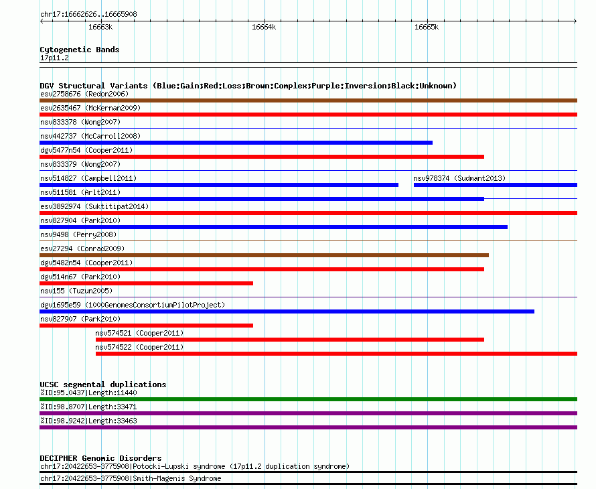Select label %ID:98.8707|Length:33471

pos(88,407)
